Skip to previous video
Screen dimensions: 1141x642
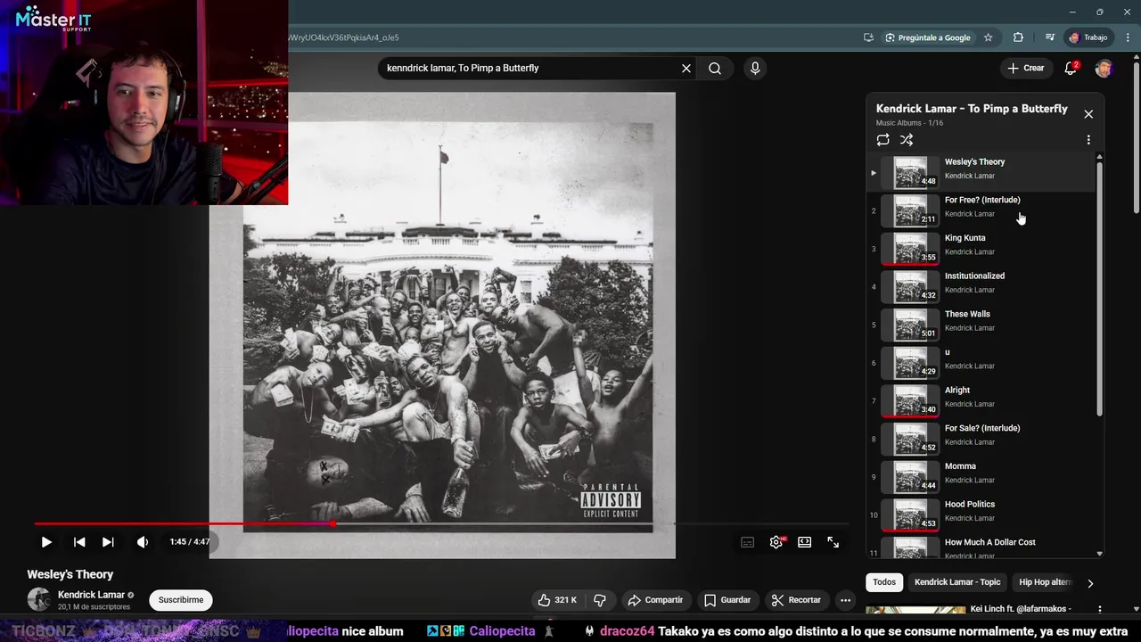point(79,542)
